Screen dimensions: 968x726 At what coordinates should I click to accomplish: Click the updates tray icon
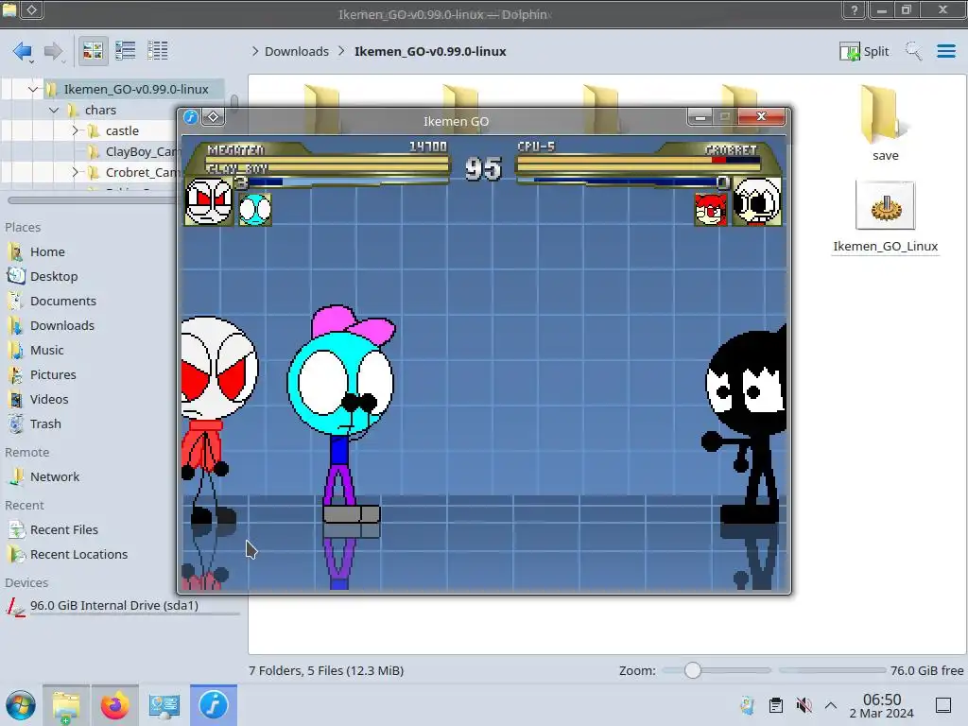click(x=748, y=705)
